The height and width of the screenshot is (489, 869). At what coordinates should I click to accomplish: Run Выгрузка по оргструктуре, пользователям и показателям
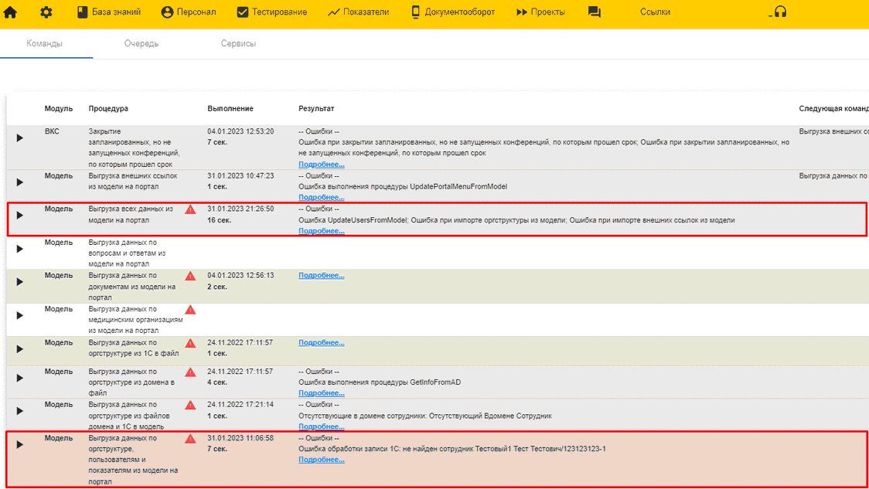(20, 445)
